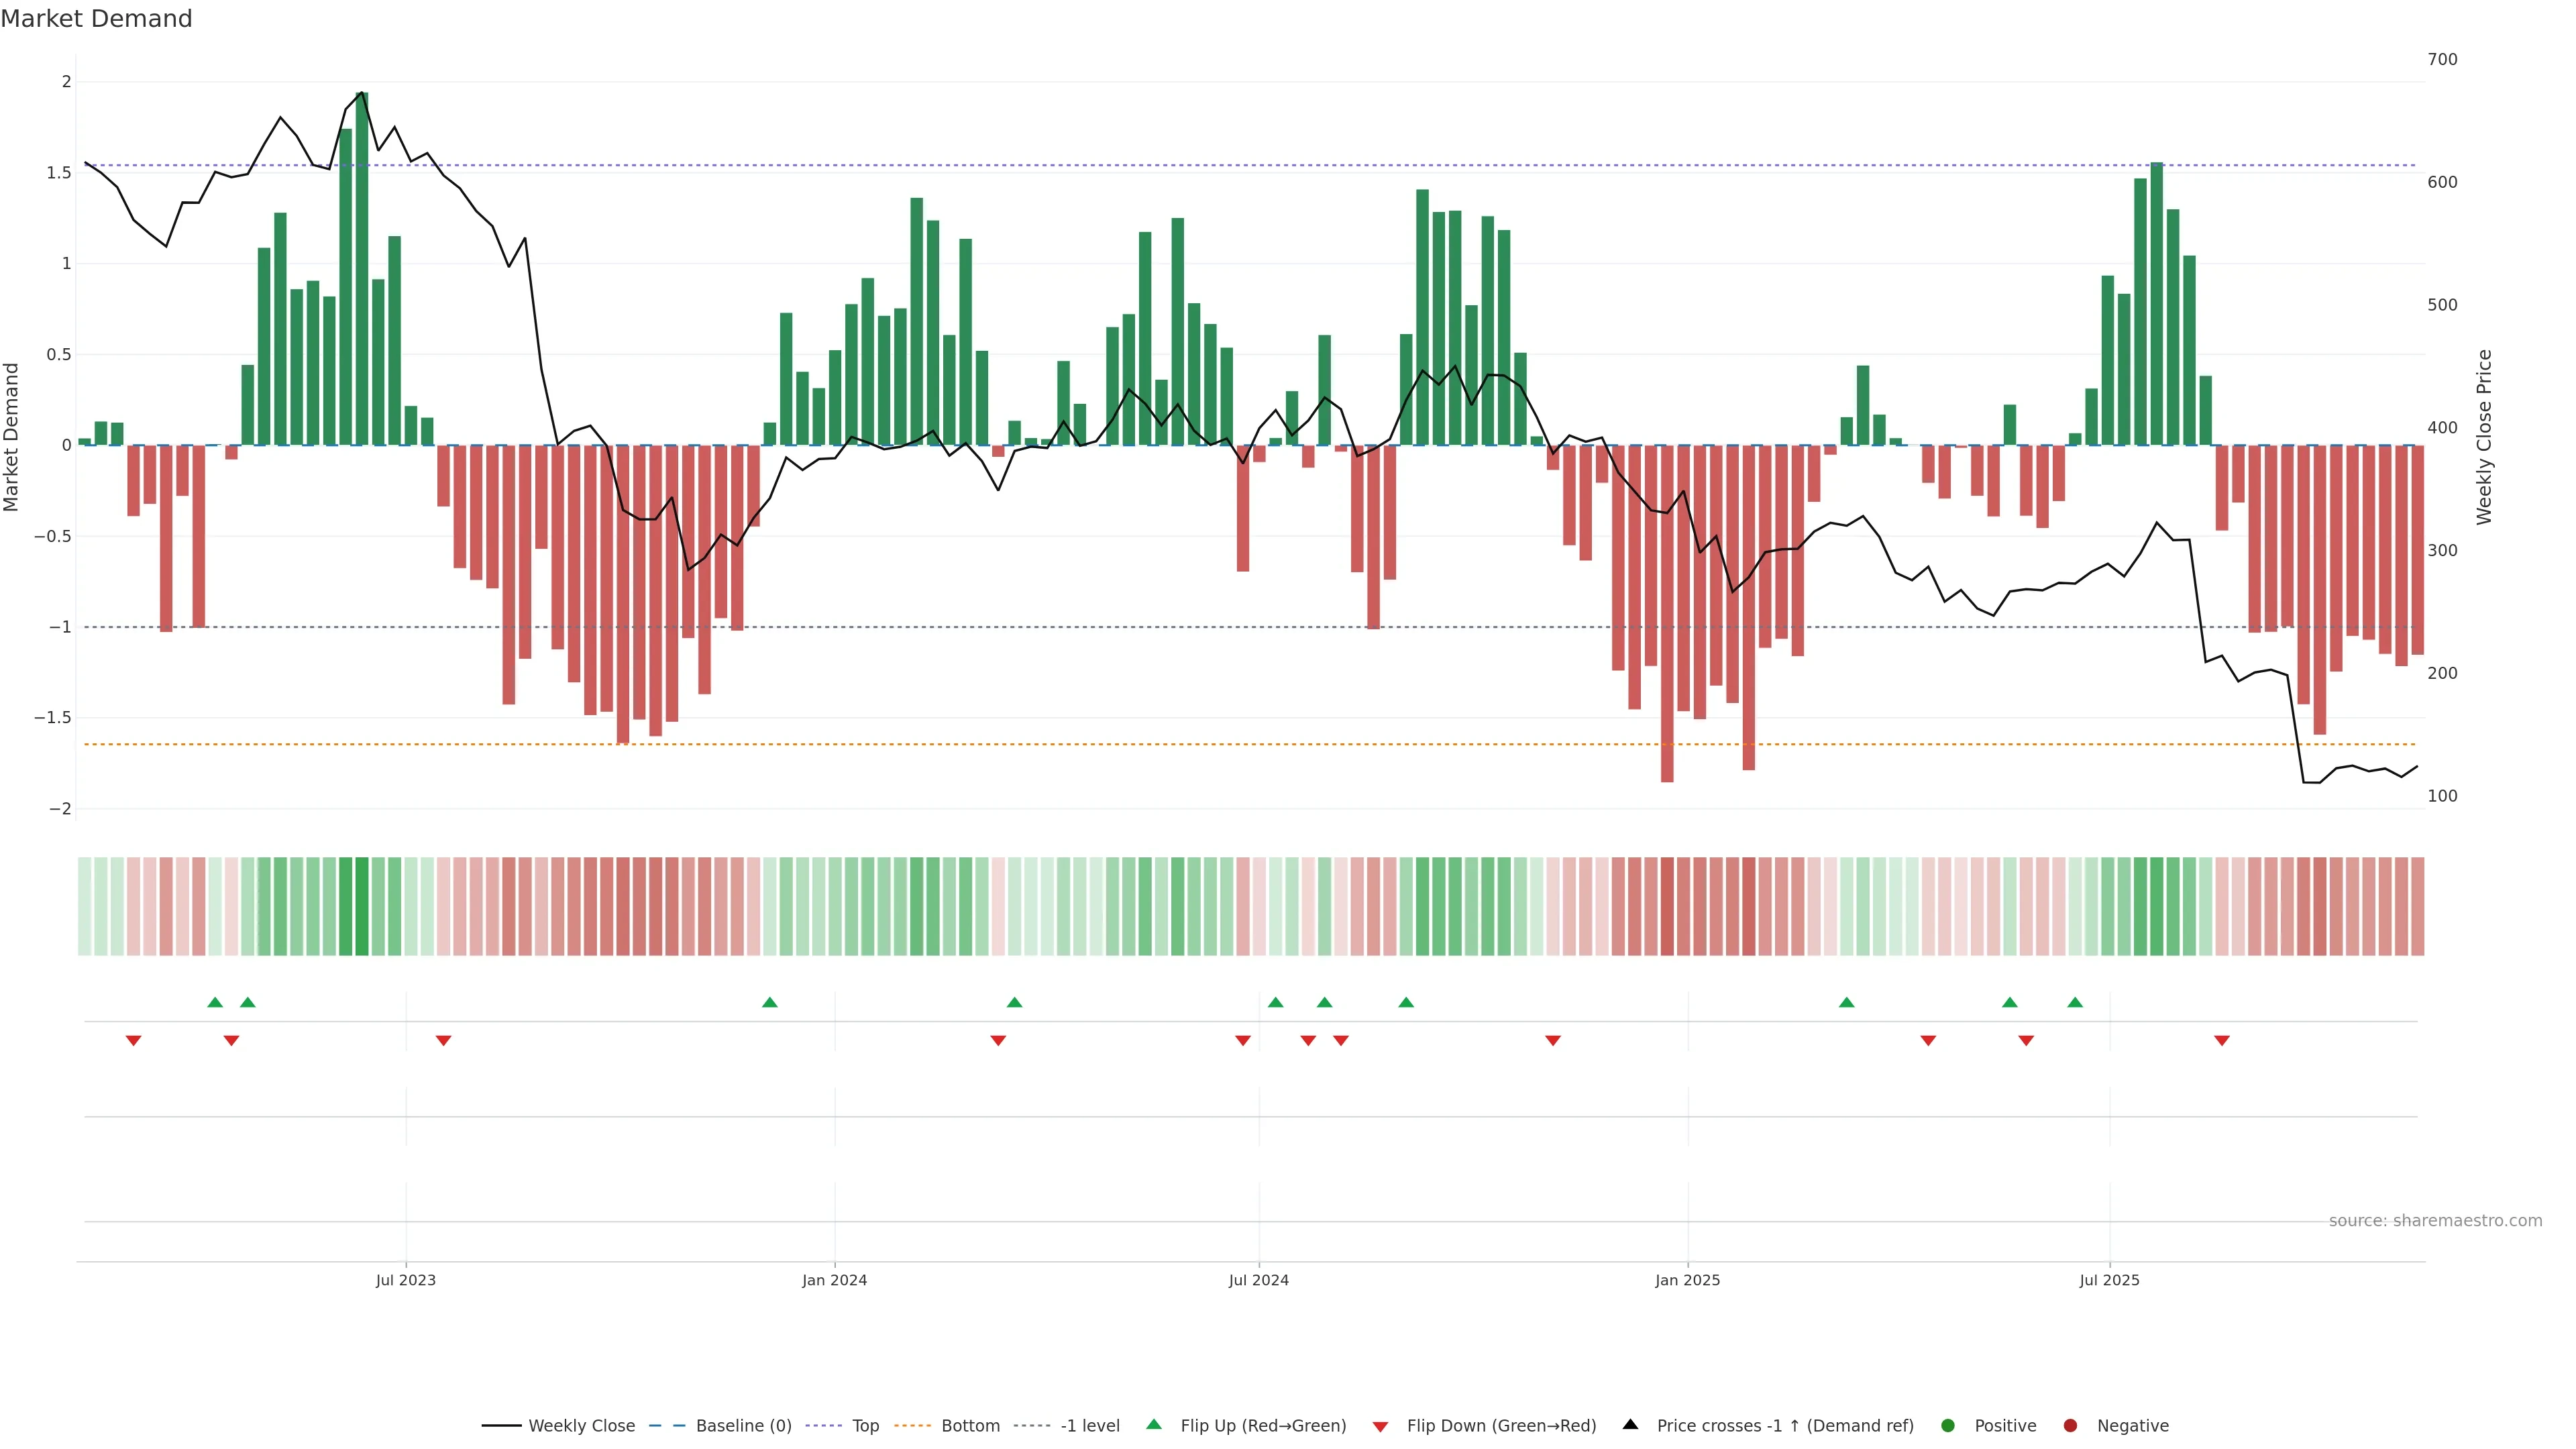Click the source: sharemaestro.com text

2435,1221
